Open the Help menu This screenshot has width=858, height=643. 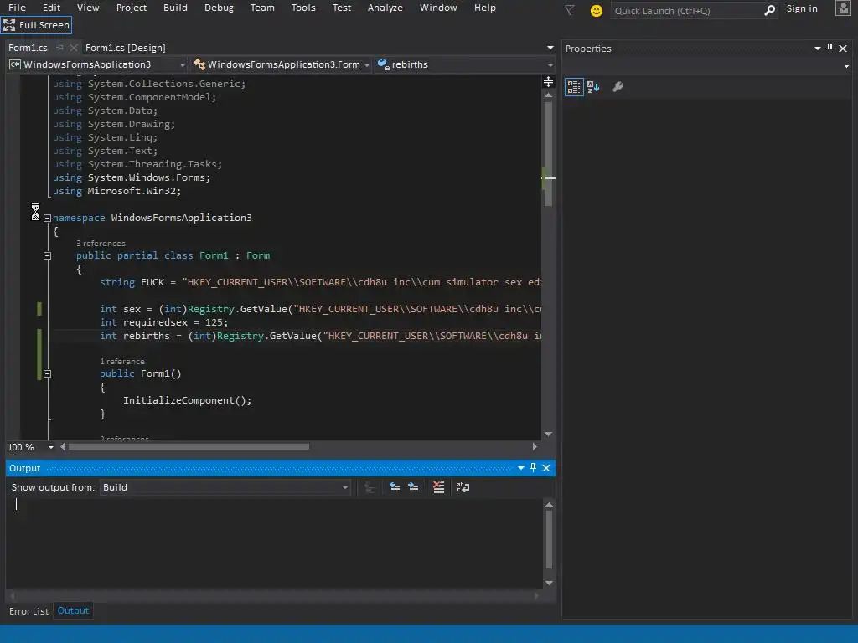coord(485,8)
